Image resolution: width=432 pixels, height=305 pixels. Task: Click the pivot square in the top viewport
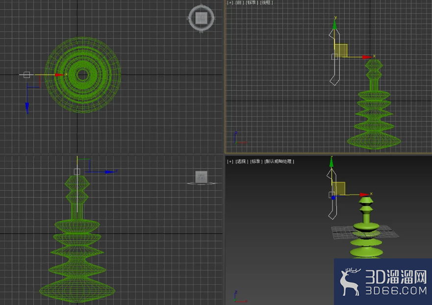tap(27, 75)
